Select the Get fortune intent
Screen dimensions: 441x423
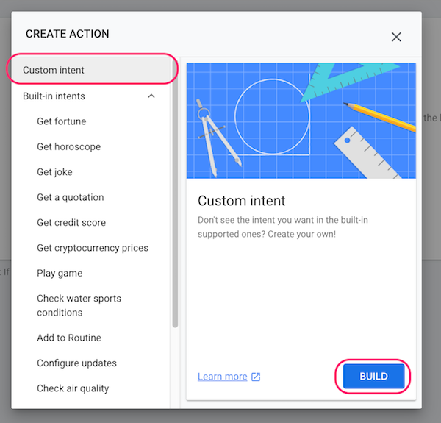click(x=61, y=121)
